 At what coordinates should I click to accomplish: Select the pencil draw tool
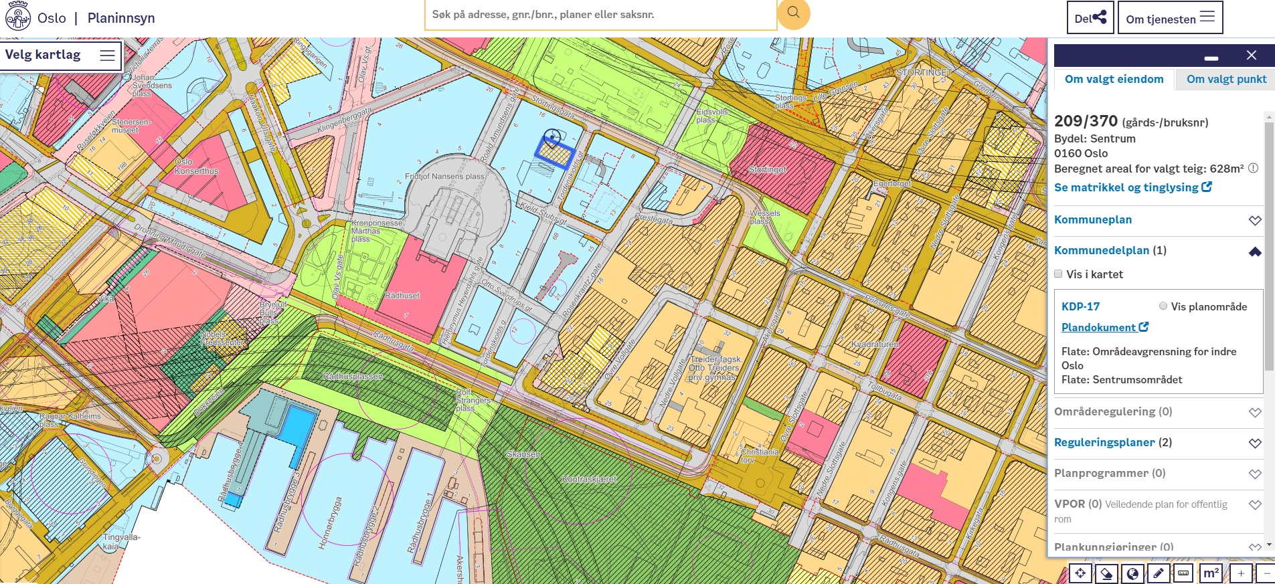(1159, 573)
